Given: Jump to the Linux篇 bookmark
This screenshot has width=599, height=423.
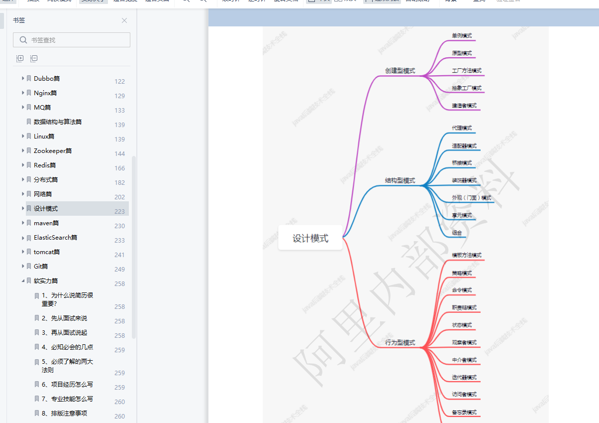Looking at the screenshot, I should point(44,137).
